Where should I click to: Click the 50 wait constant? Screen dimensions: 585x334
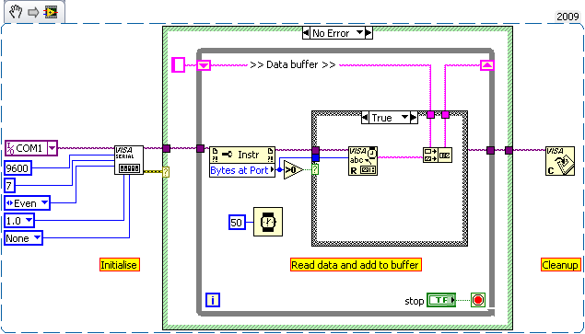[x=236, y=223]
